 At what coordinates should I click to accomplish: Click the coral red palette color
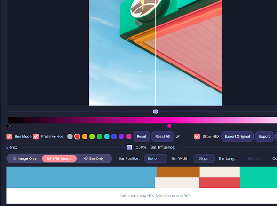click(220, 182)
